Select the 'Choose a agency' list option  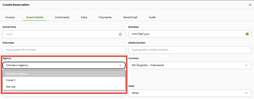pyautogui.click(x=64, y=74)
